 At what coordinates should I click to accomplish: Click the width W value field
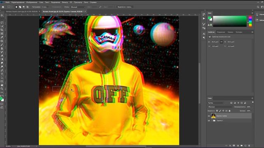point(214,42)
